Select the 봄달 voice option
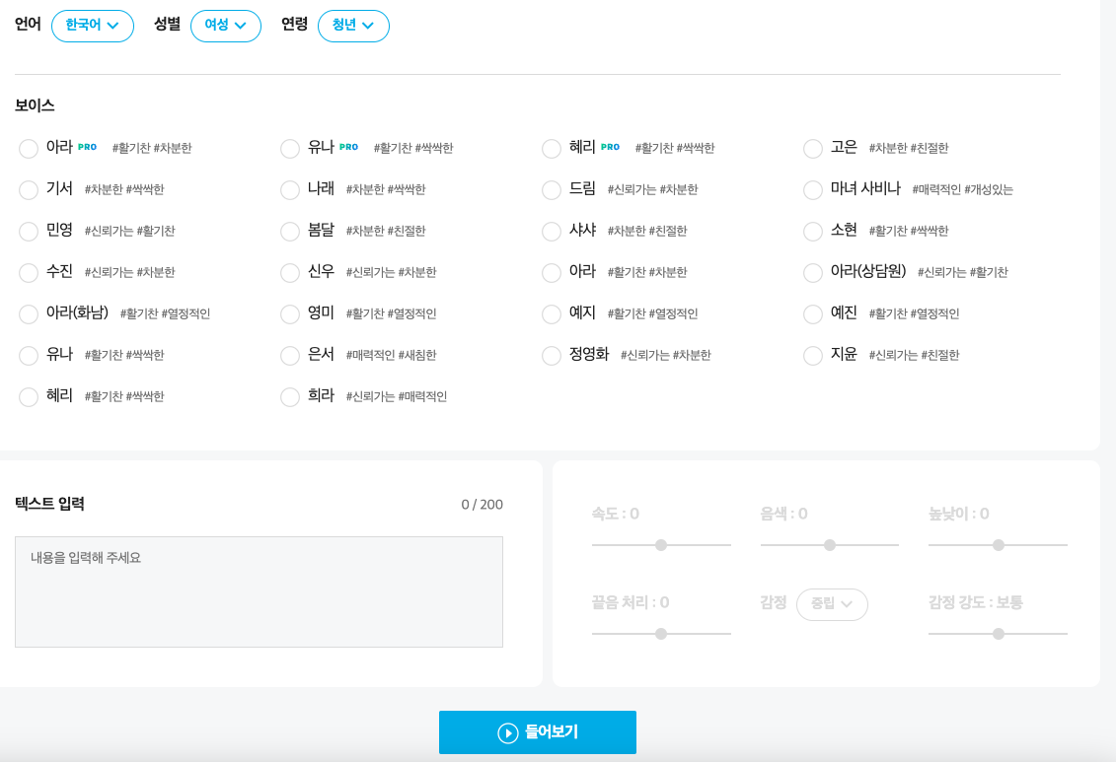Screen dimensions: 1116x762 click(290, 232)
